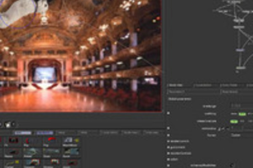The image size is (253, 168).
Task: Click the left field under the properties tabs
Action: tap(193, 92)
